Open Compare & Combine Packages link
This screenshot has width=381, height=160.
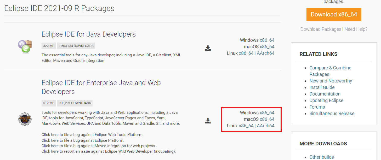click(x=330, y=71)
